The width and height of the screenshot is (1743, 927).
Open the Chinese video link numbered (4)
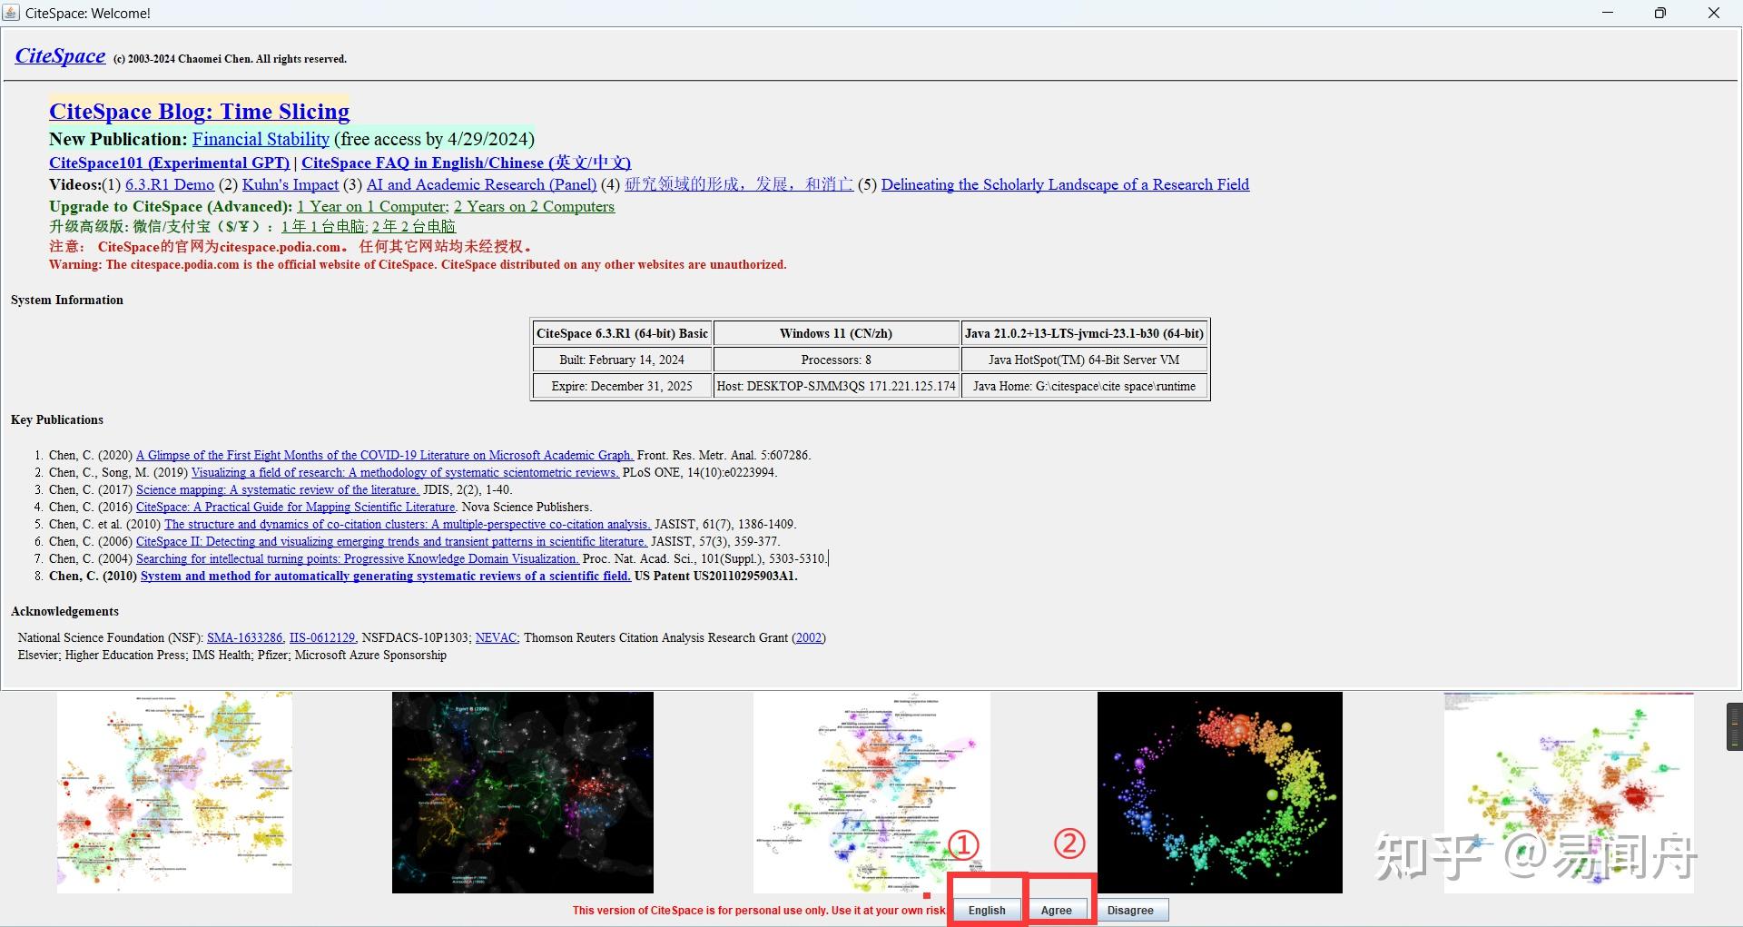[x=739, y=184]
